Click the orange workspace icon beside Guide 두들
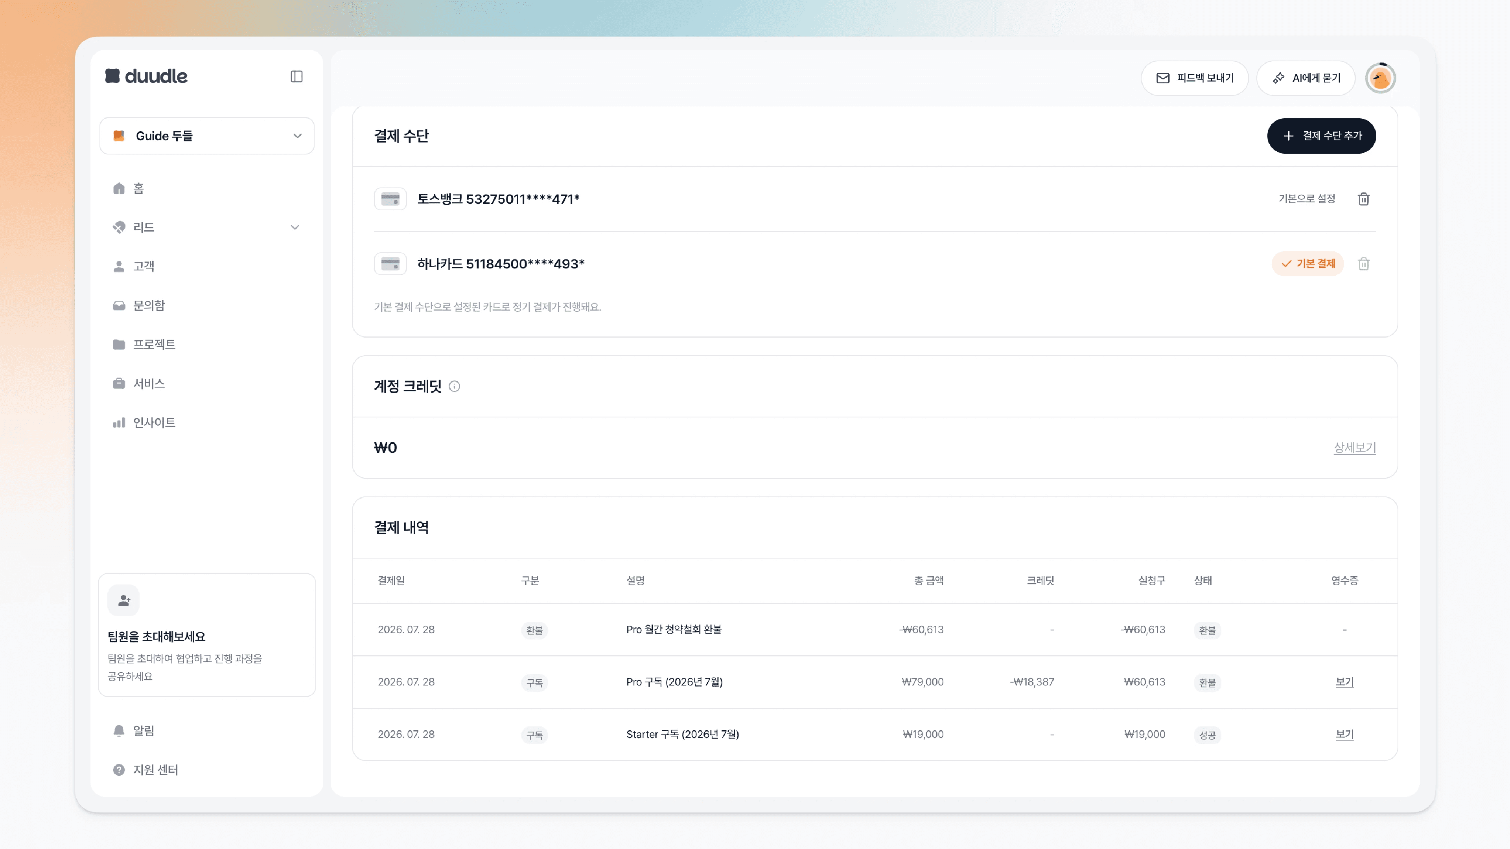 [119, 136]
